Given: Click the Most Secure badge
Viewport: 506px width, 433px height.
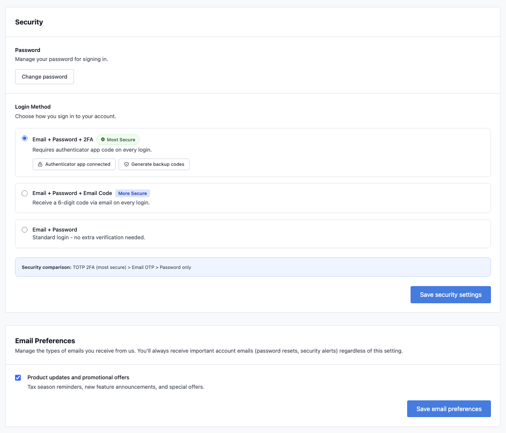Looking at the screenshot, I should [118, 139].
